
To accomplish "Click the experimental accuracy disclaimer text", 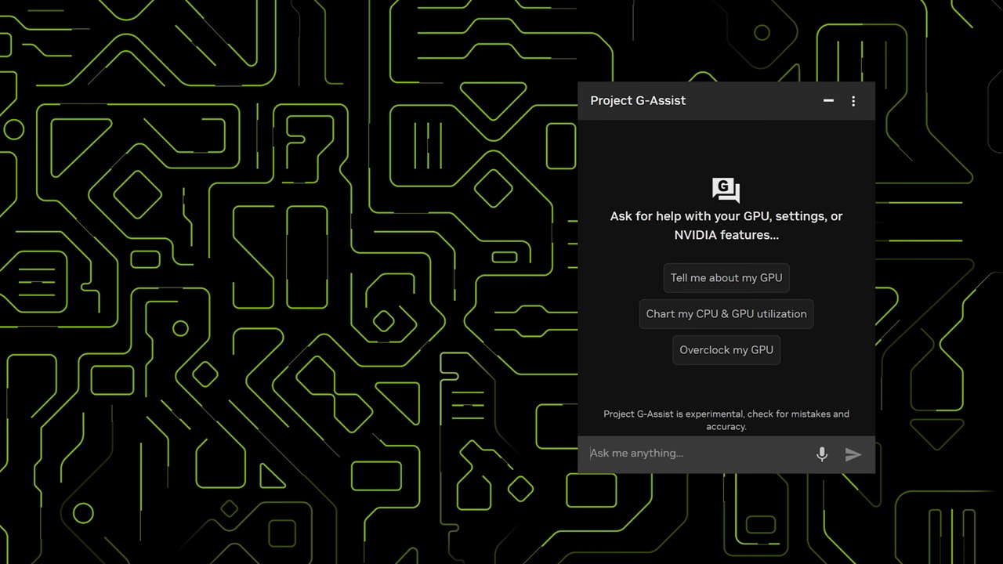I will (726, 420).
